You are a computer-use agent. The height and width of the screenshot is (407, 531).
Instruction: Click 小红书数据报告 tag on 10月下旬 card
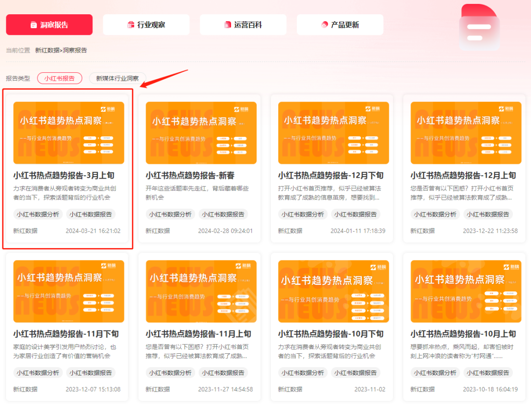point(355,373)
